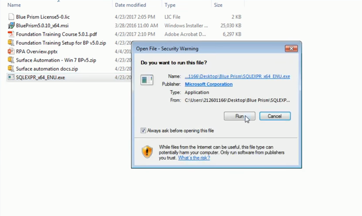Click the dialog title bar text
The height and width of the screenshot is (216, 362).
click(x=167, y=49)
